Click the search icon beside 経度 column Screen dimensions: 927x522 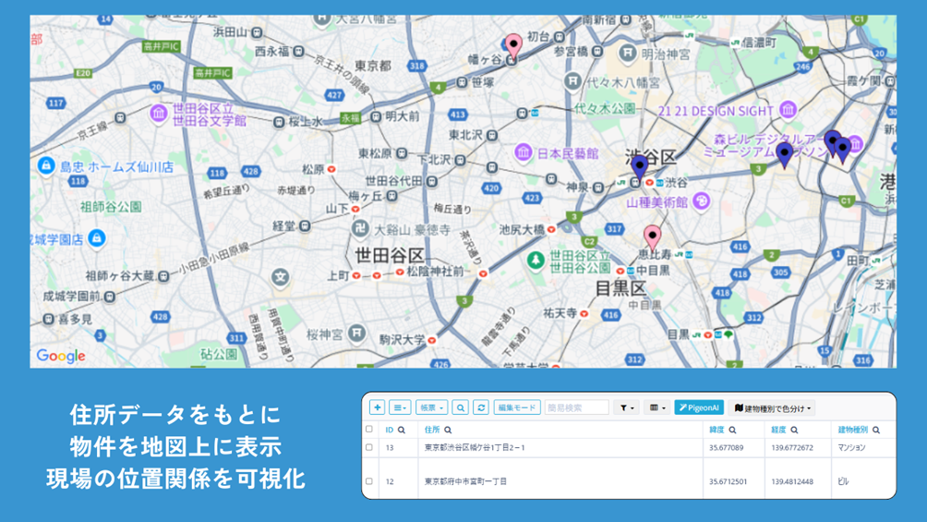[x=795, y=431]
